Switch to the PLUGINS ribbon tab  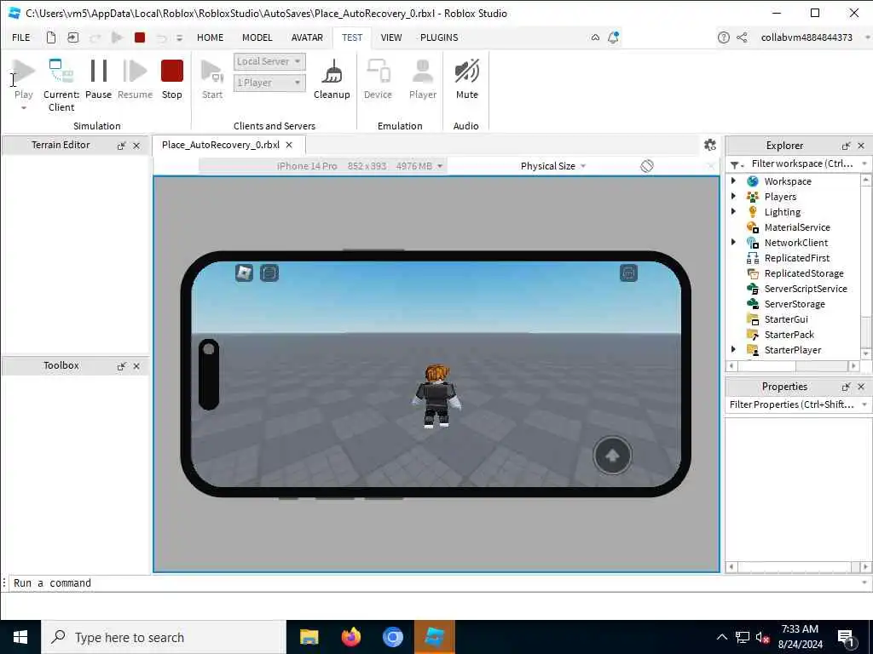(x=439, y=37)
